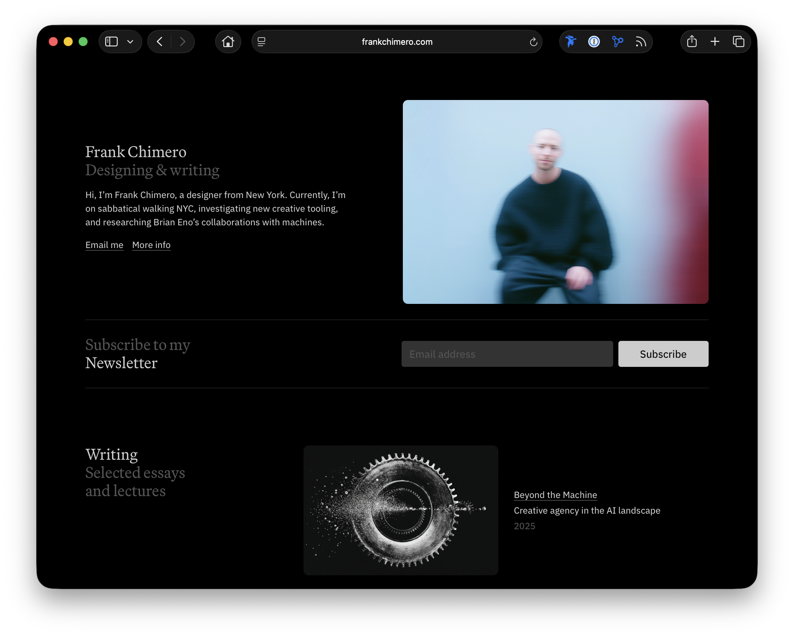
Task: Go forward to the next page
Action: point(183,41)
